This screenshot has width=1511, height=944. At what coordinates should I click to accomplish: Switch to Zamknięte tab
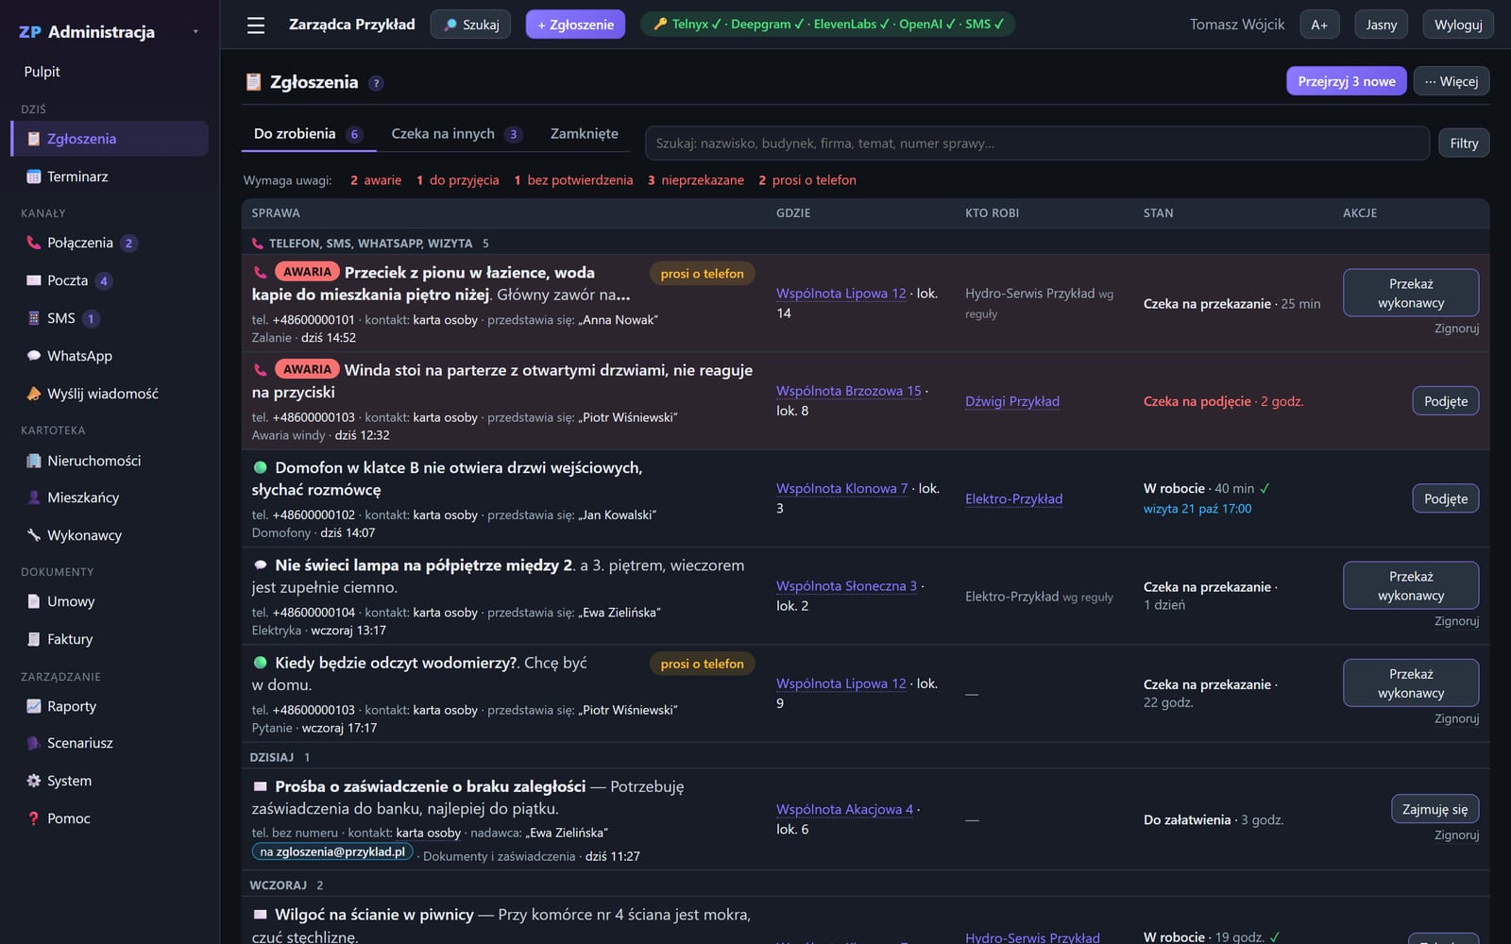pyautogui.click(x=585, y=134)
